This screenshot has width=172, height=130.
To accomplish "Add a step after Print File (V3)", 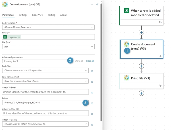I will coord(141,93).
